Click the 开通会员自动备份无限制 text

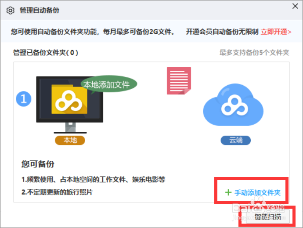tap(222, 32)
